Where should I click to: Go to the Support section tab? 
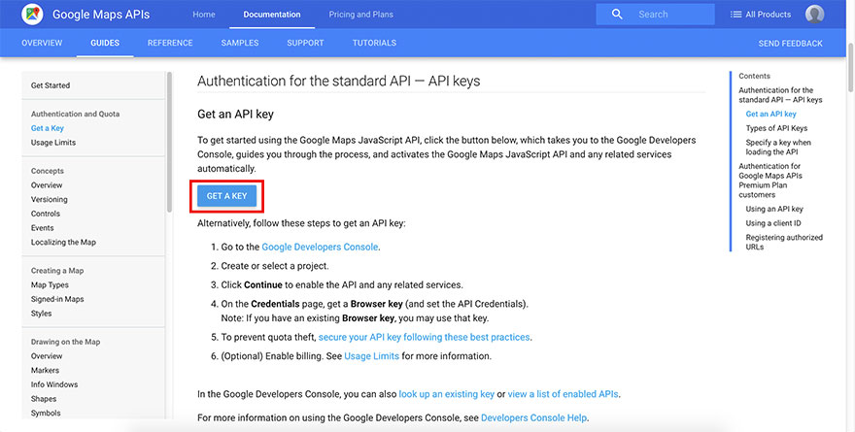coord(305,43)
